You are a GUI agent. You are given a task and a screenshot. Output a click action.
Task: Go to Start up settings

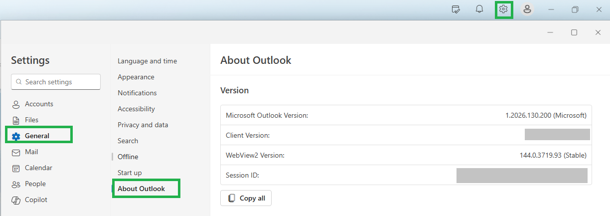130,173
